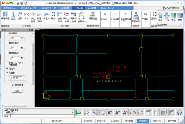
Task: Switch to the 补充验算 ribbon tab
Action: click(x=92, y=8)
